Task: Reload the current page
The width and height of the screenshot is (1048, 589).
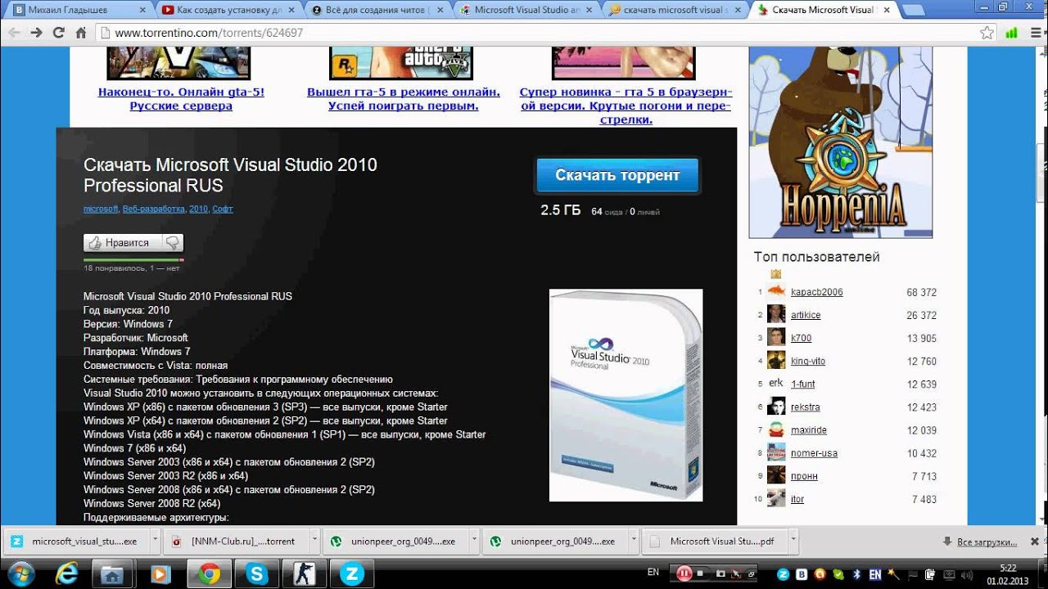Action: 58,33
